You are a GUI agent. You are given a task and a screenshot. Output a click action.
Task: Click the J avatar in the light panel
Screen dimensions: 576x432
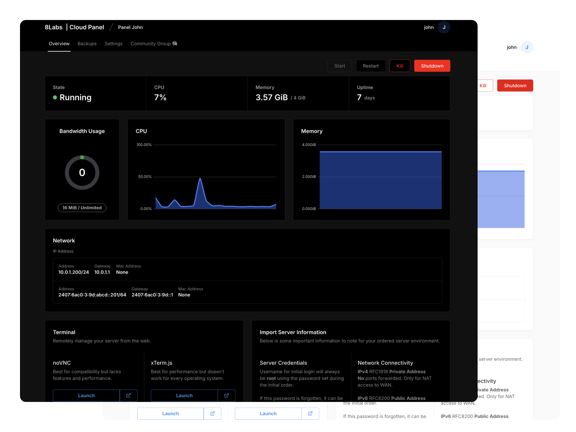[527, 47]
